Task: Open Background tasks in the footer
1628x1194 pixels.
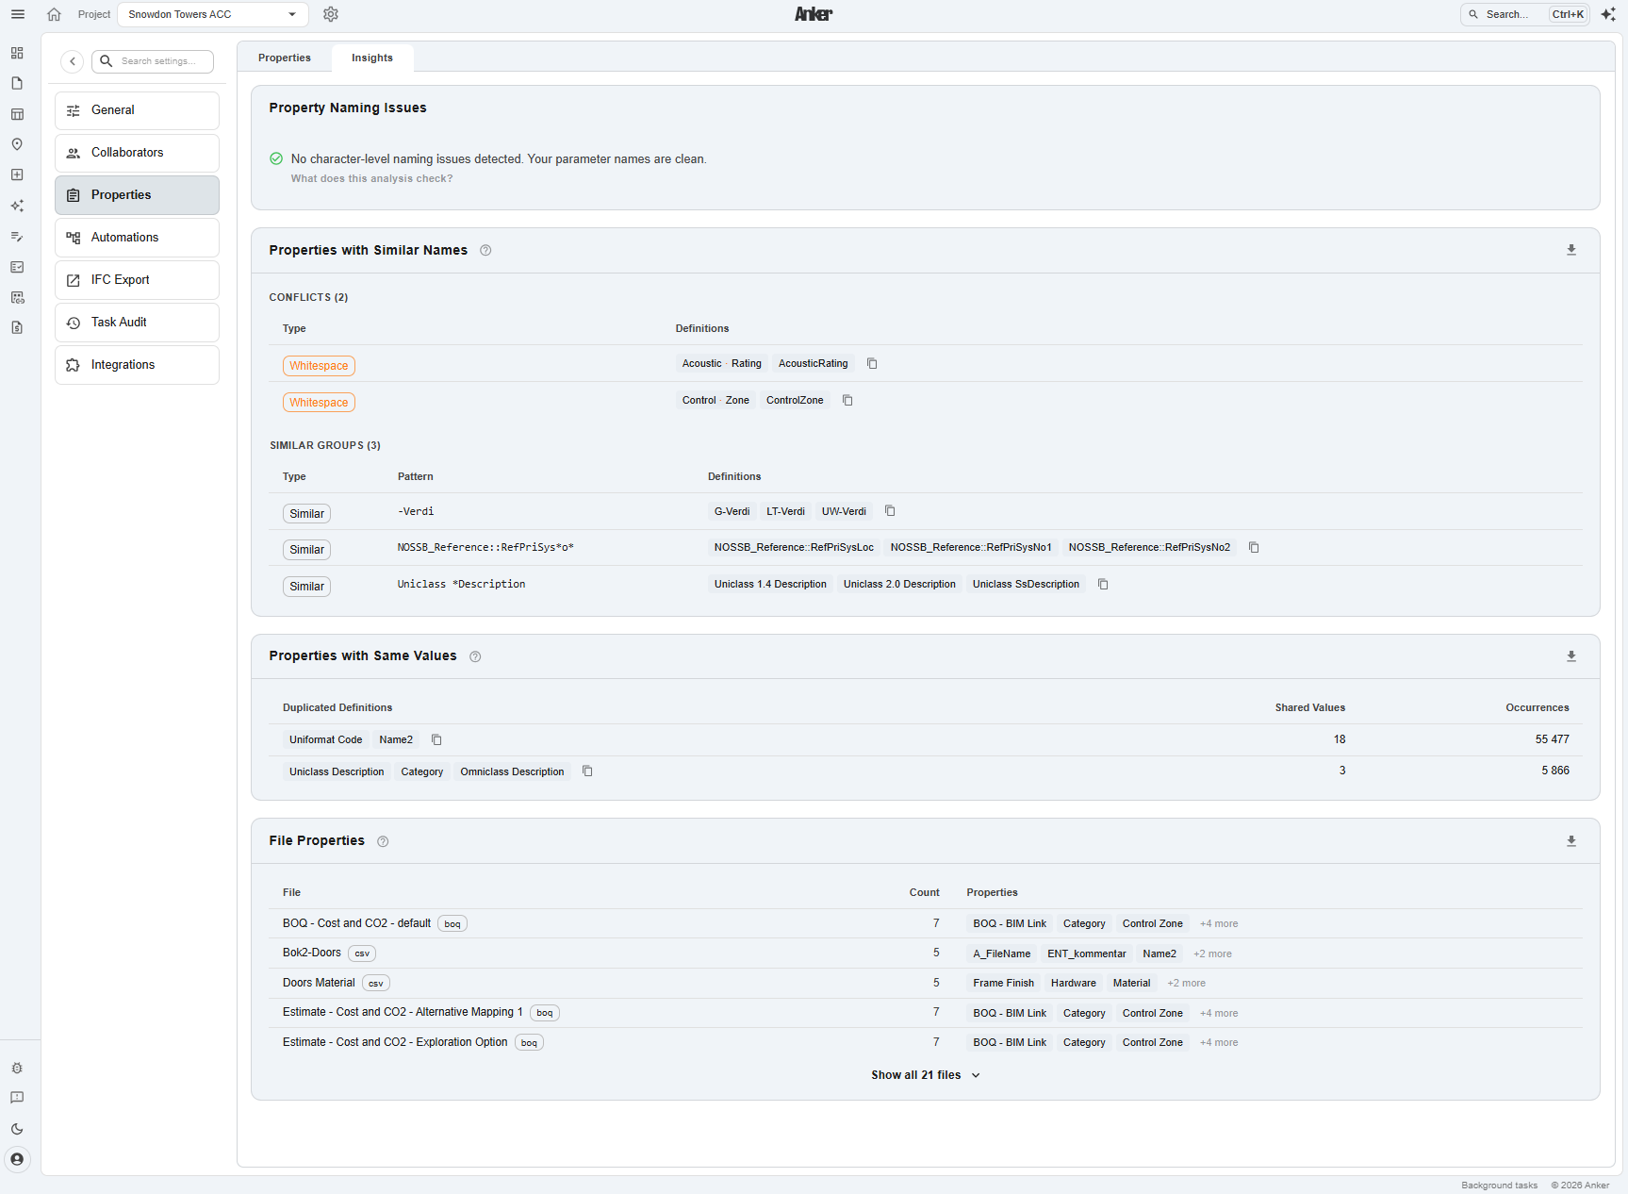Action: pyautogui.click(x=1499, y=1186)
